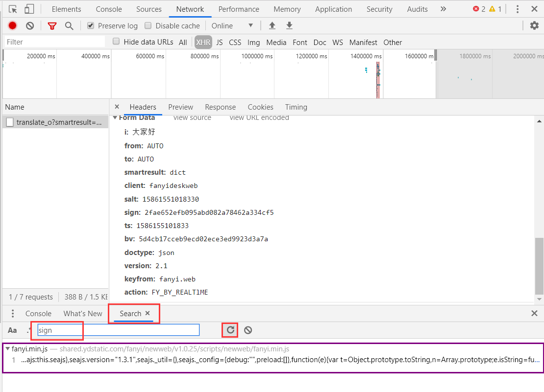Switch drawer to the Console tab
Screen dimensions: 544x392
pos(38,313)
